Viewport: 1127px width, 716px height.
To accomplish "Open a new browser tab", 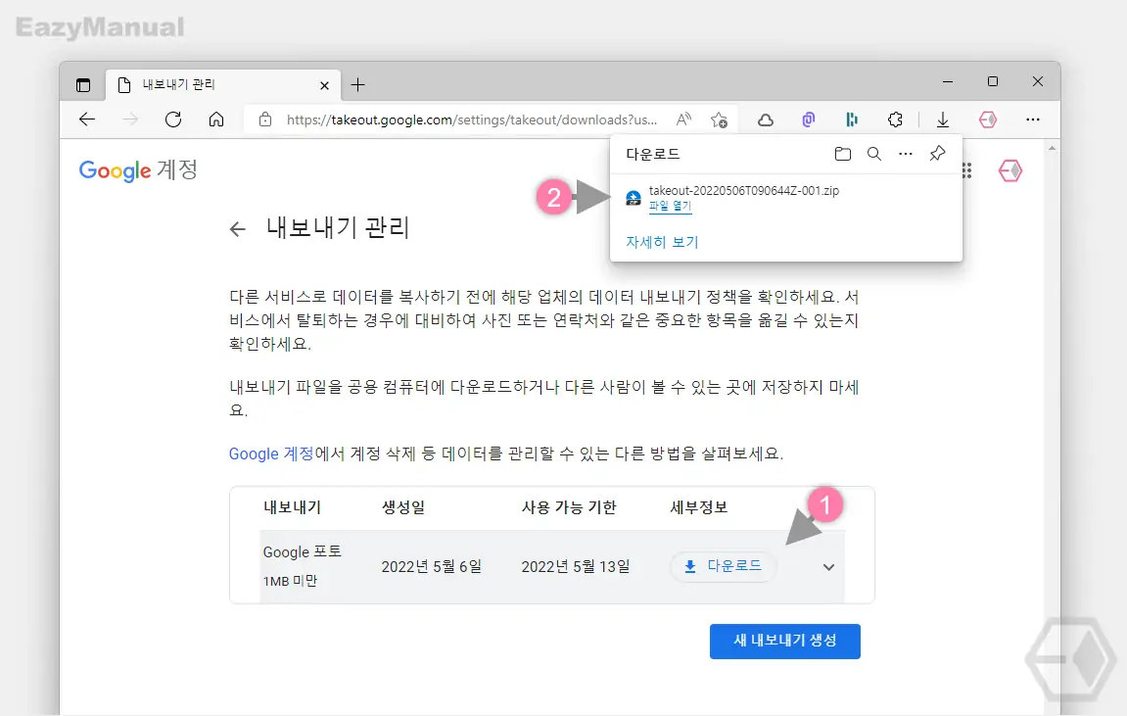I will [x=358, y=85].
